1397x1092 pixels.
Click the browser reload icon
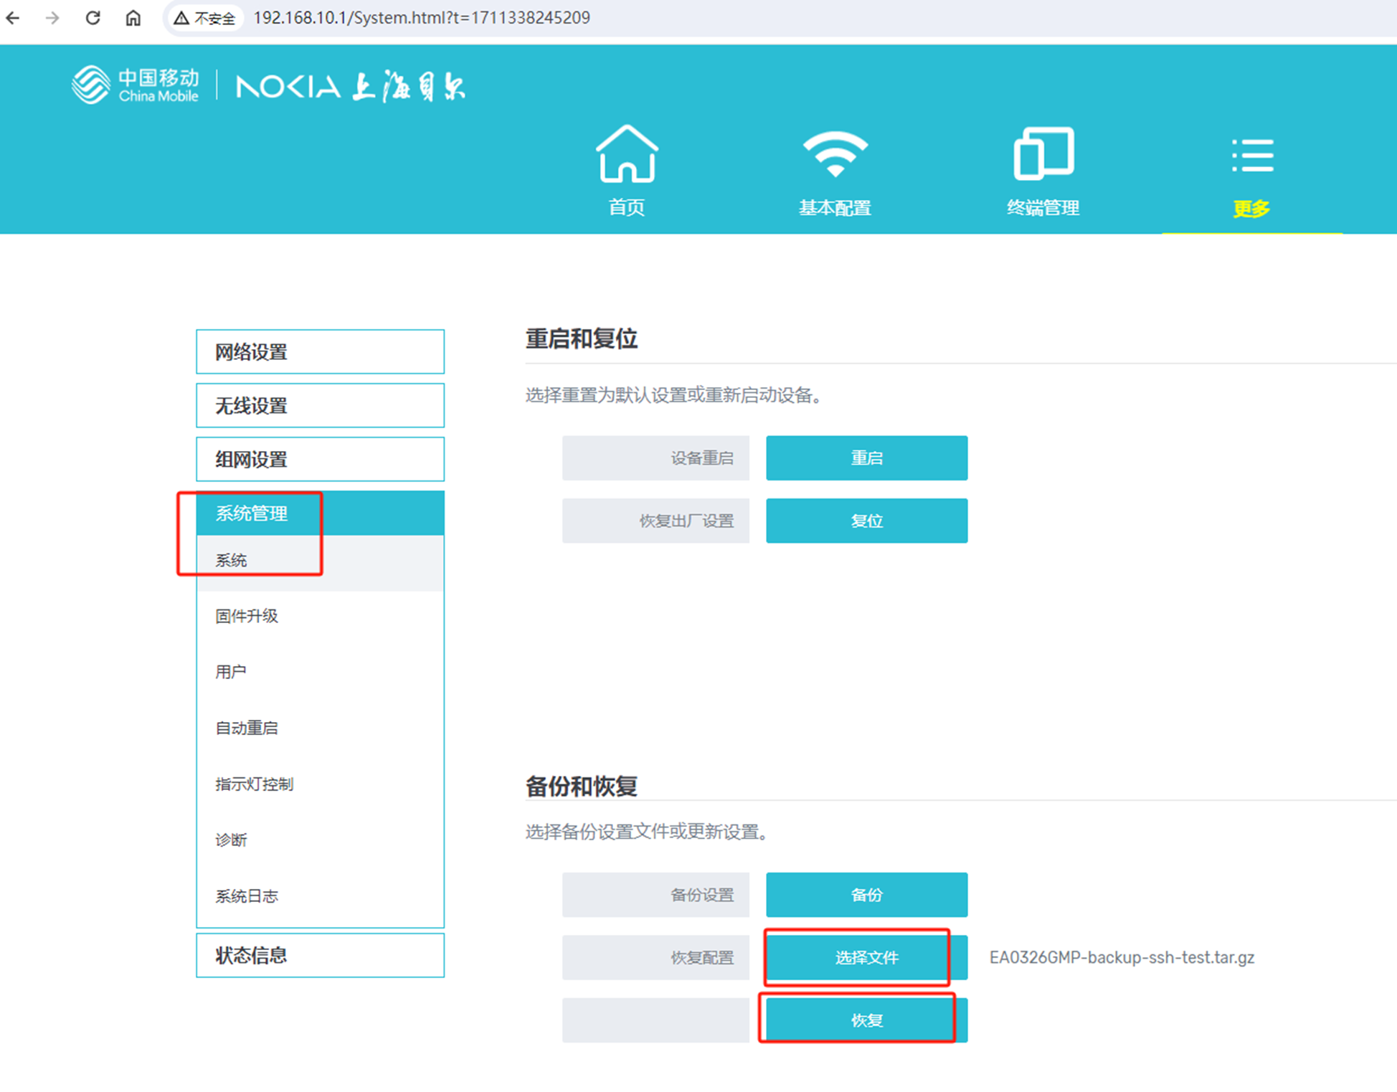point(93,17)
